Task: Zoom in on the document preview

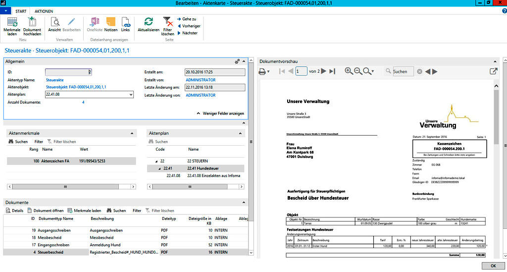Action: [349, 71]
